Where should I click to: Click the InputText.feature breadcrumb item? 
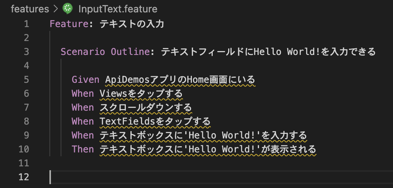pos(118,9)
